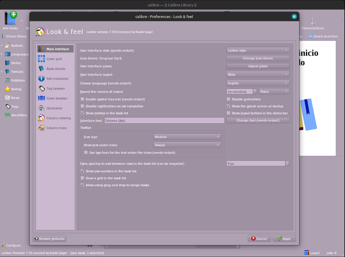Select the Book details tab
Image resolution: width=345 pixels, height=257 pixels.
(x=55, y=69)
